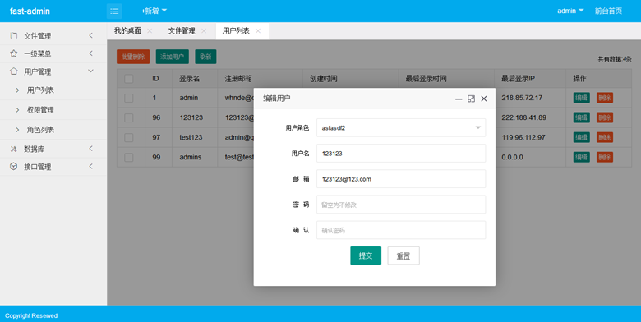This screenshot has width=641, height=322.
Task: Focus the 邮箱 field with 123123@123.com
Action: [401, 179]
